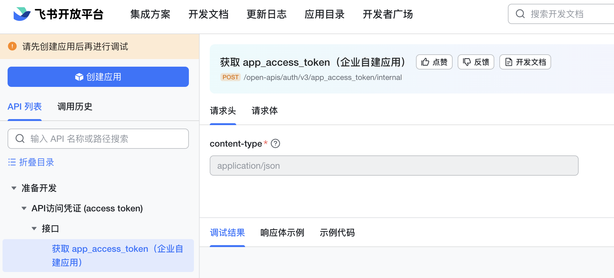Screen dimensions: 614x278
Task: Click the /open-apis/auth/v3/app_access_token/internal path
Action: (323, 77)
